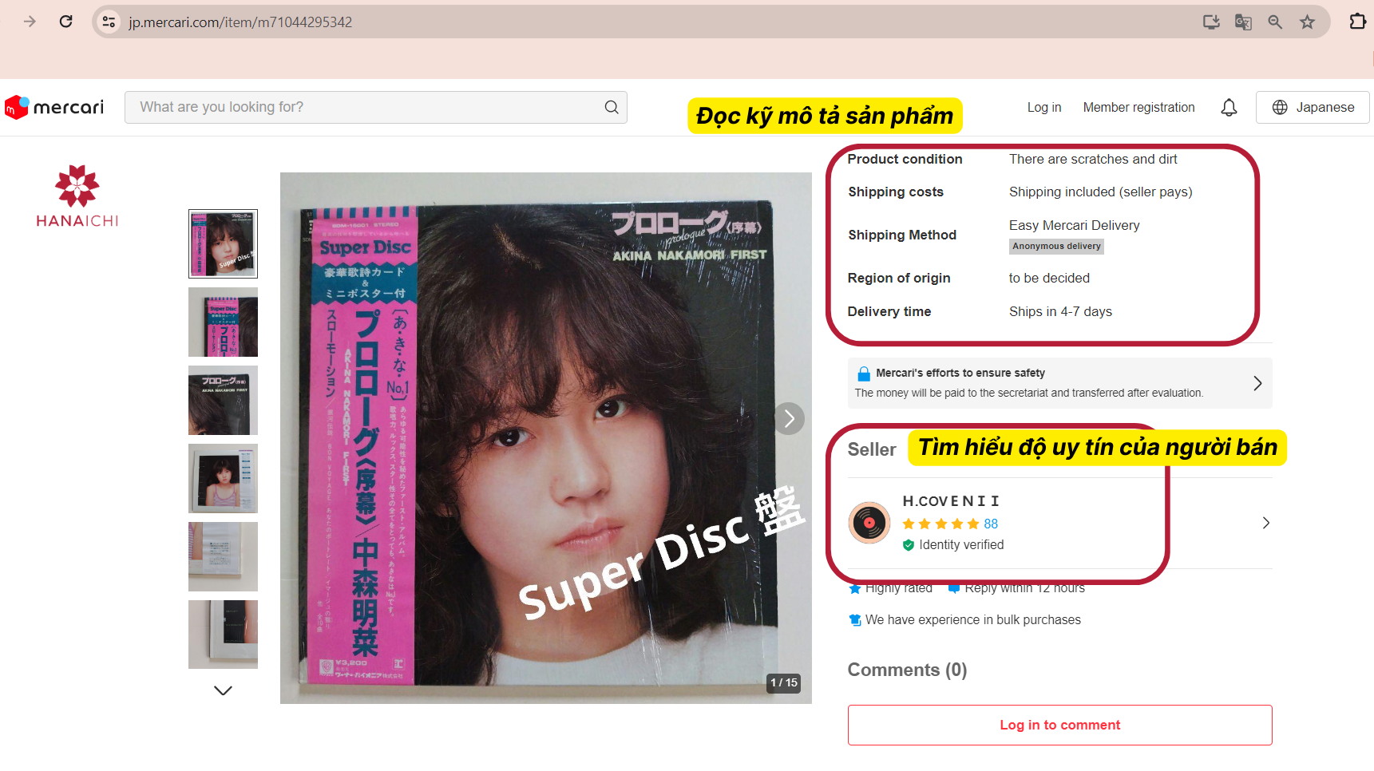Click the Identity verified badge icon
This screenshot has width=1374, height=771.
tap(909, 545)
